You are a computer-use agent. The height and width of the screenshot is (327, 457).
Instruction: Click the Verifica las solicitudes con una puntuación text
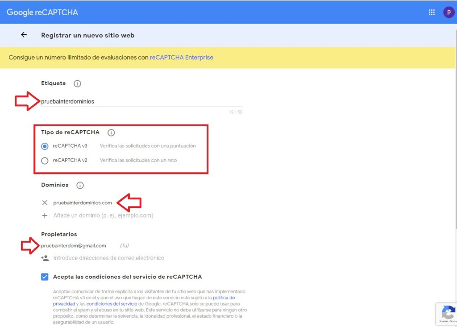148,146
